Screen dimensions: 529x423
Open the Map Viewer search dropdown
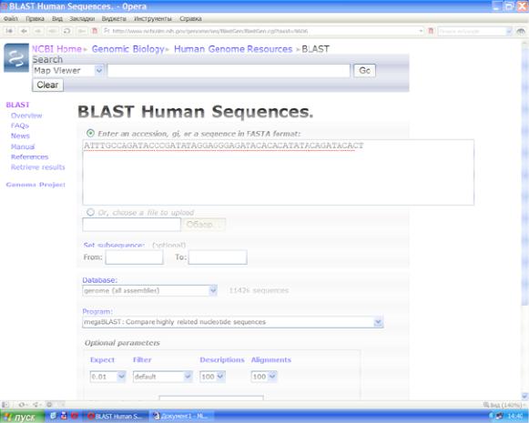[x=99, y=70]
